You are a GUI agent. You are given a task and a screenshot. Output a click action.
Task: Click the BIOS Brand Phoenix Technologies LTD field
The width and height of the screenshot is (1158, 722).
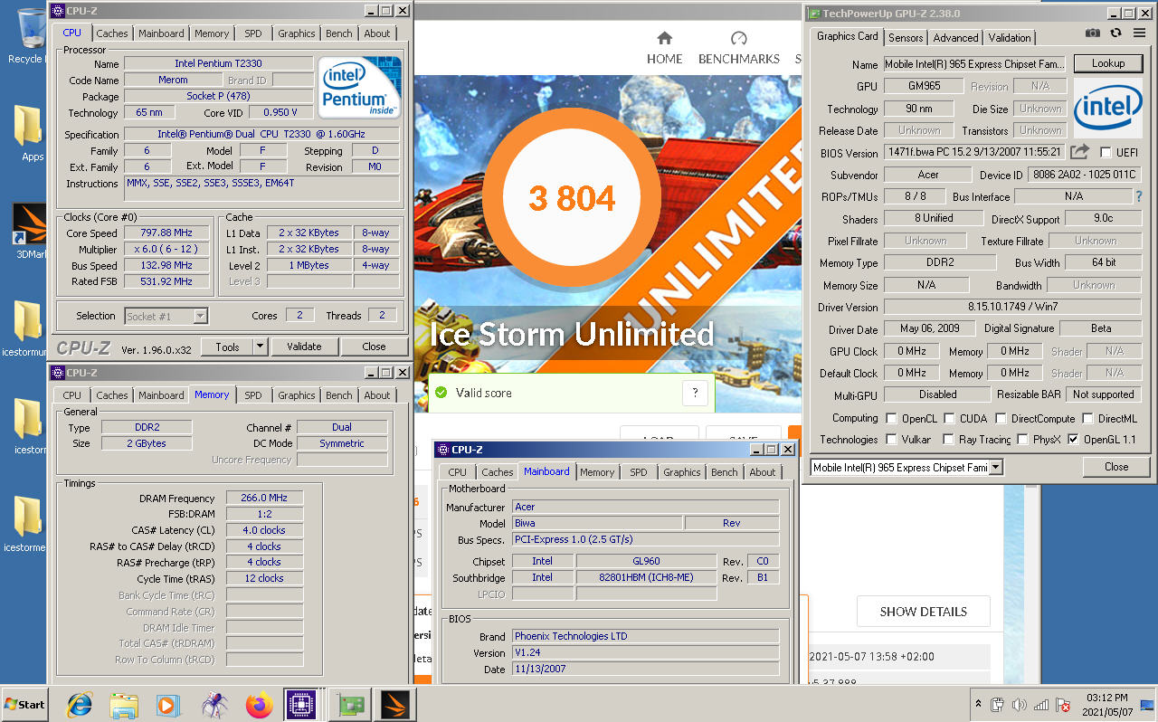coord(645,636)
